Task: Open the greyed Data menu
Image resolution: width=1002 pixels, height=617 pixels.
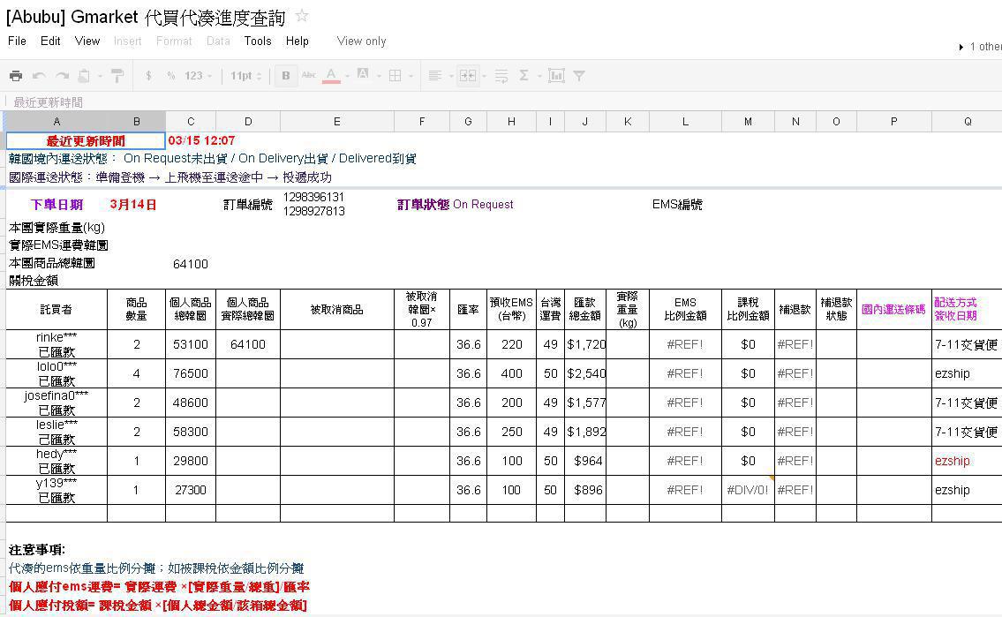Action: [x=218, y=41]
